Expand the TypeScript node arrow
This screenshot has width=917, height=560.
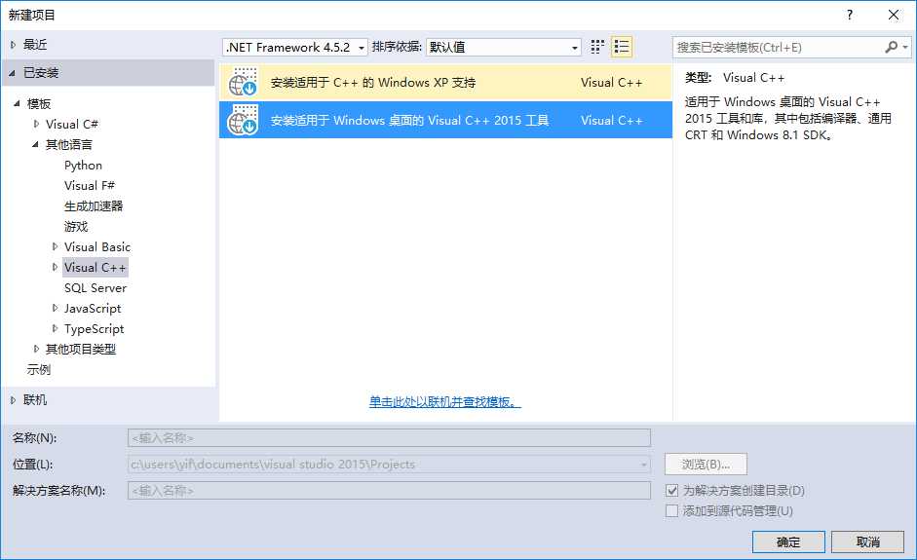coord(55,328)
